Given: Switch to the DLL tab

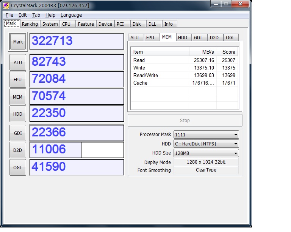Looking at the screenshot, I should (154, 24).
